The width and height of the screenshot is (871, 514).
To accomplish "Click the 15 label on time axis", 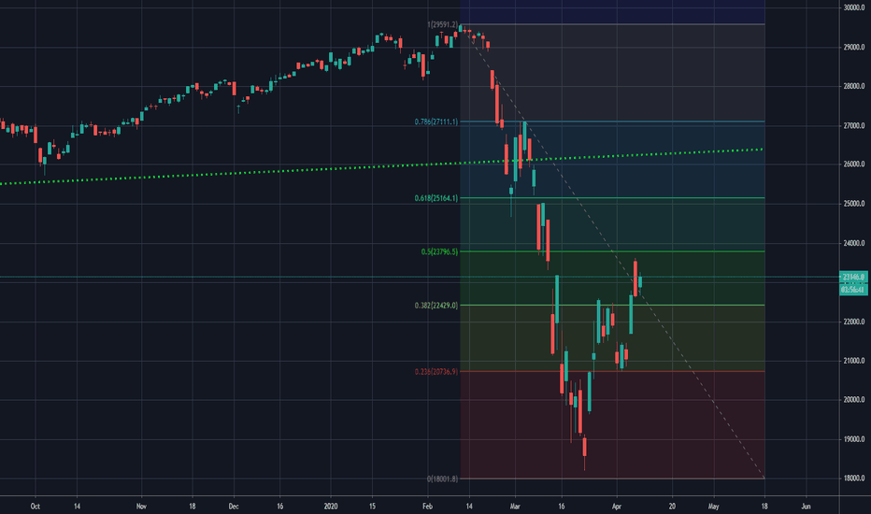I will [372, 507].
